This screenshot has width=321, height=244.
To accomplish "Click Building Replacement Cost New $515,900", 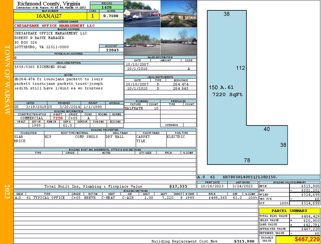I will [244, 241].
